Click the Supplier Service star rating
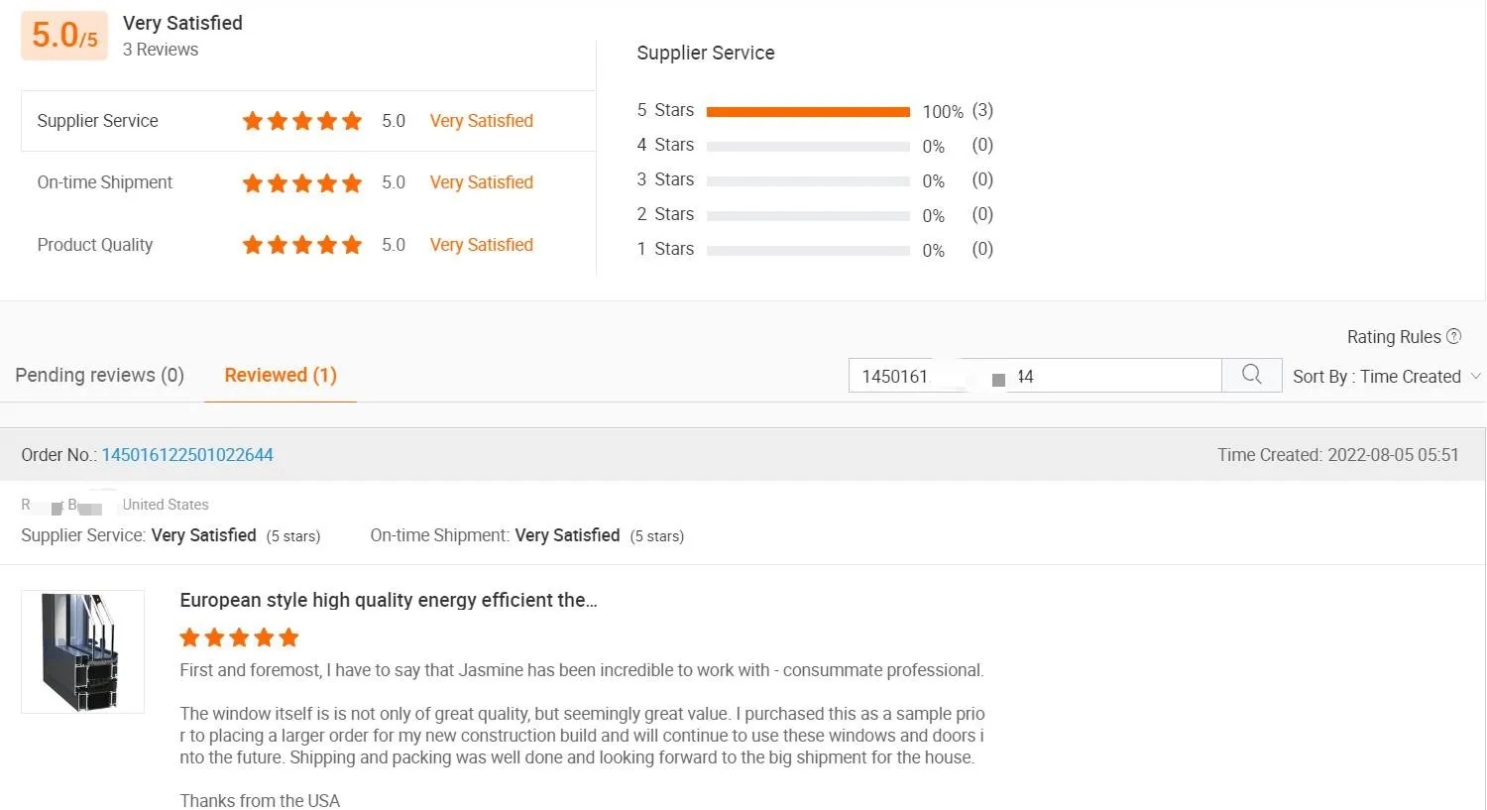Image resolution: width=1487 pixels, height=810 pixels. coord(302,121)
